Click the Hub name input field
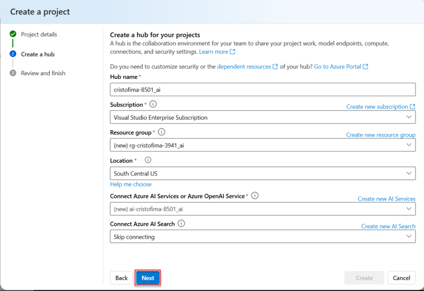 262,90
